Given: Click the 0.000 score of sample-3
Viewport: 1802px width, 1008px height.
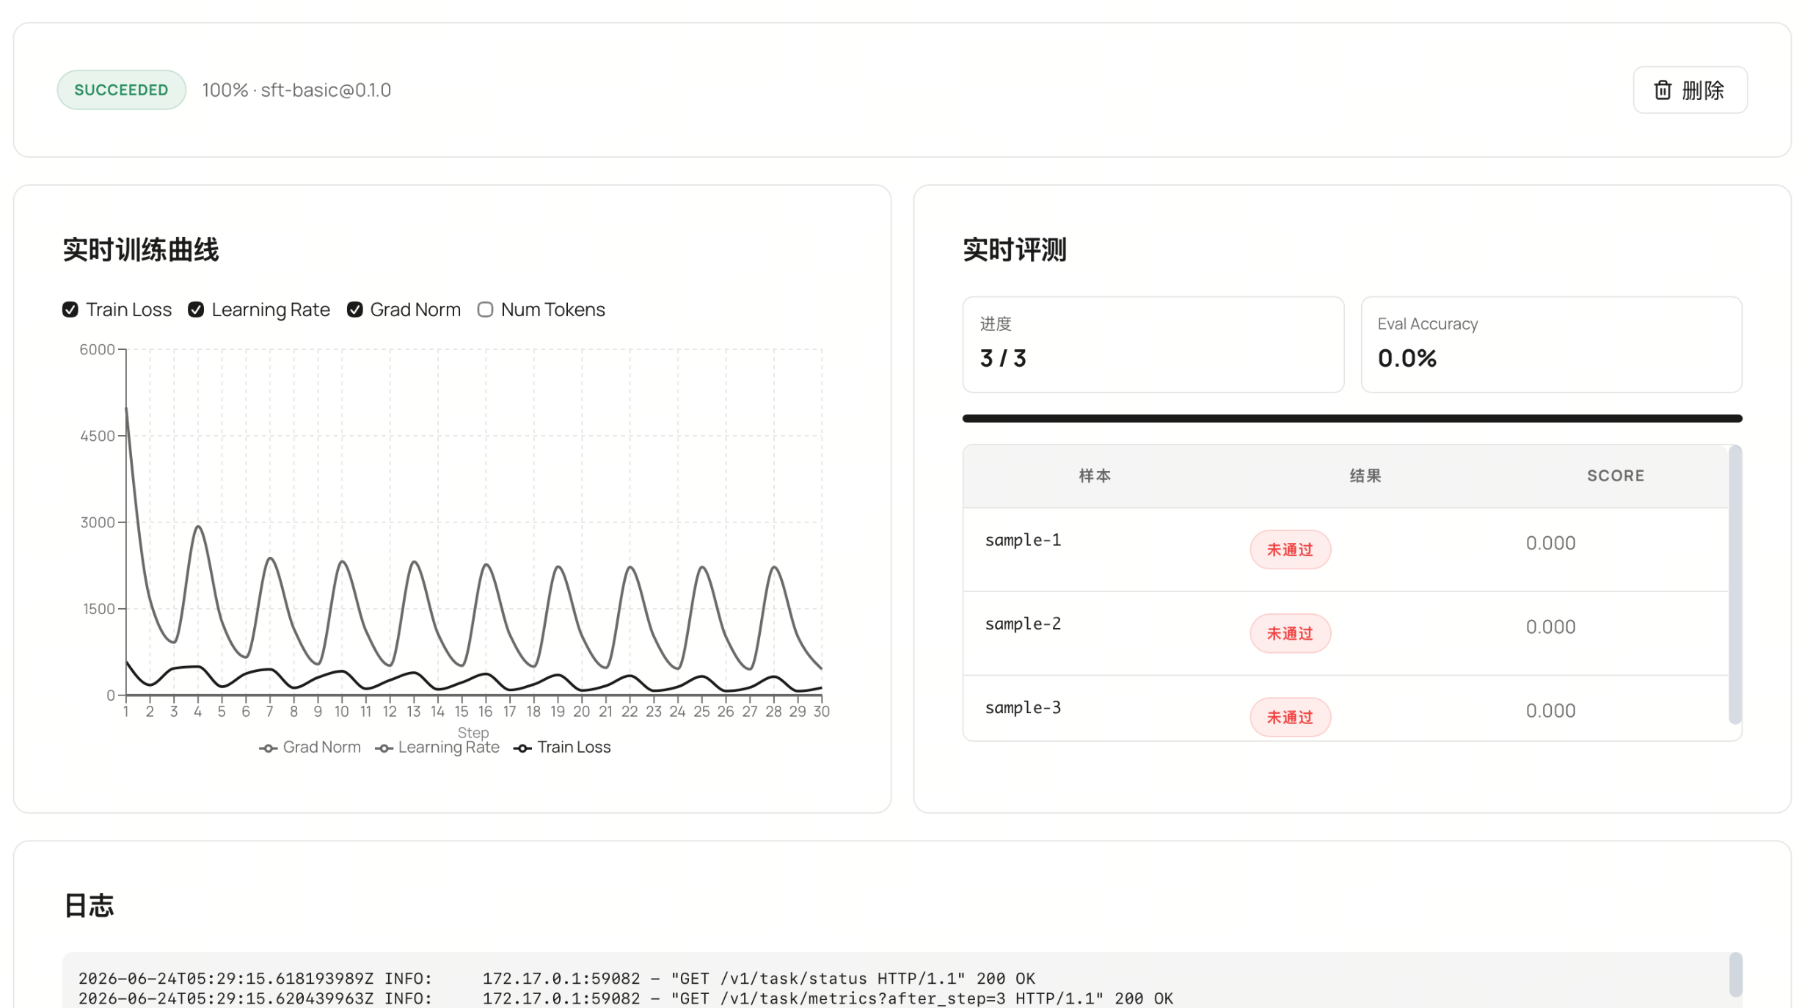Looking at the screenshot, I should 1550,710.
